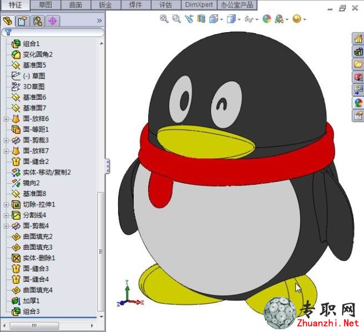Image resolution: width=364 pixels, height=332 pixels.
Task: Select 曲面填充3 in tree
Action: click(x=38, y=247)
